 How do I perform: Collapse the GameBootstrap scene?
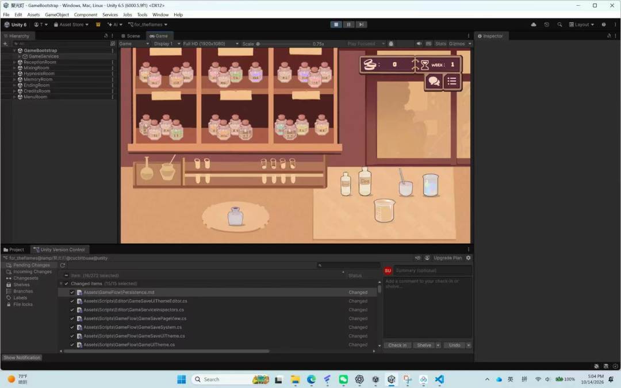[x=14, y=51]
